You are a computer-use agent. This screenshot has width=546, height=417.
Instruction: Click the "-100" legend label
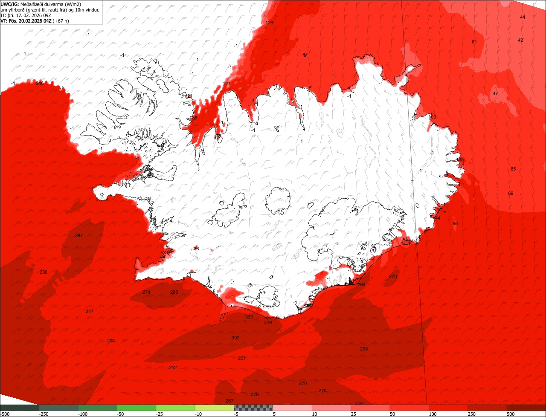coord(83,414)
